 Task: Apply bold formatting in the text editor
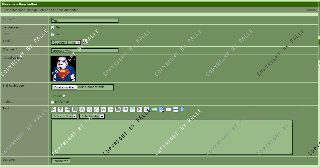point(82,109)
